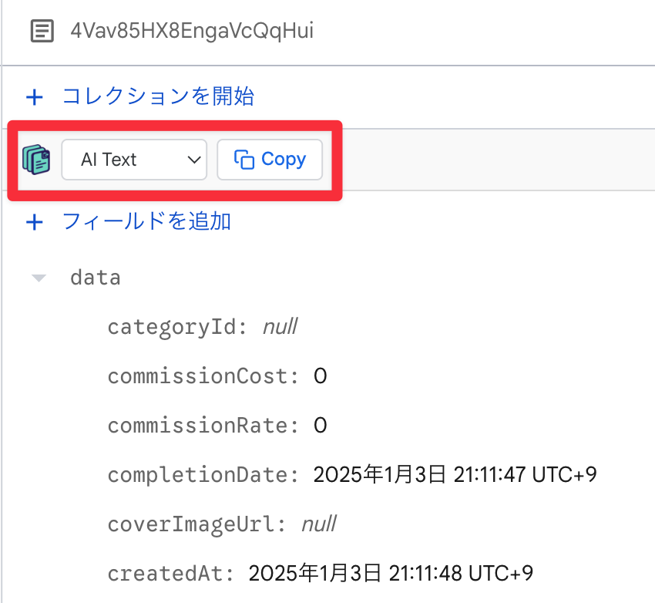This screenshot has height=603, width=655.
Task: Open the AI Text format dropdown
Action: (134, 160)
